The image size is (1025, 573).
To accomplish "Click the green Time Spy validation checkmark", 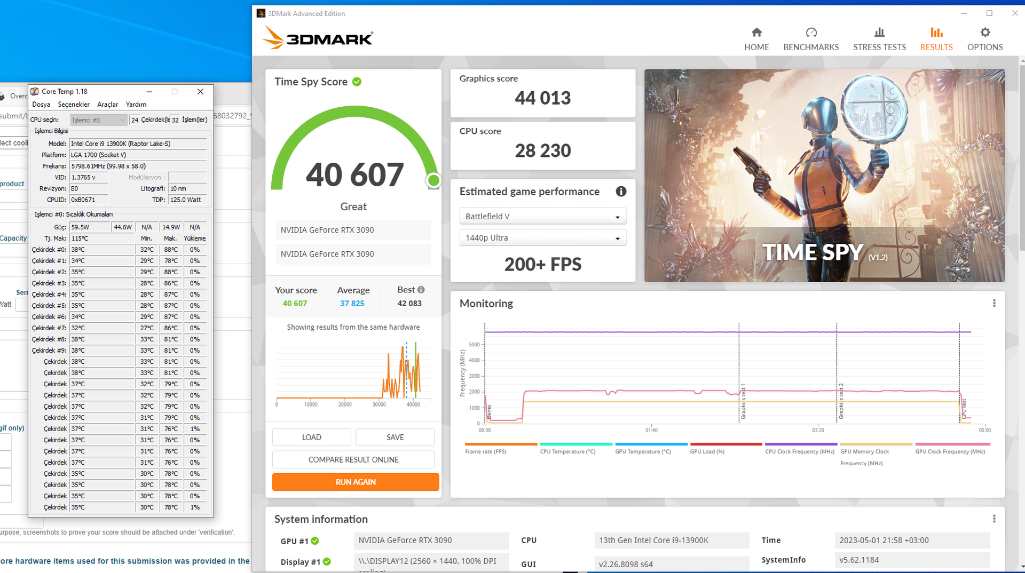I will tap(357, 82).
